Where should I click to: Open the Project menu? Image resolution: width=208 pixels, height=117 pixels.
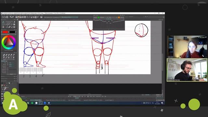(x=11, y=15)
